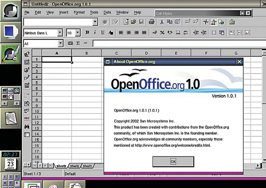Click the Find binoculars icon

pyautogui.click(x=27, y=127)
